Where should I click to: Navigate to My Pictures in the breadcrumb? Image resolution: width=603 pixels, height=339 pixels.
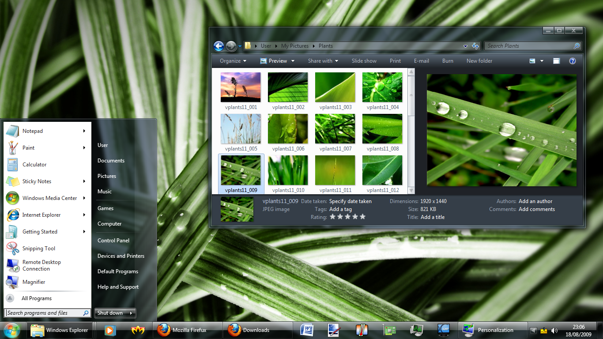(295, 46)
